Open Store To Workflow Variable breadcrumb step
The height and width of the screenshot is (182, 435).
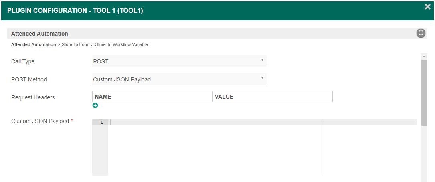coord(121,44)
